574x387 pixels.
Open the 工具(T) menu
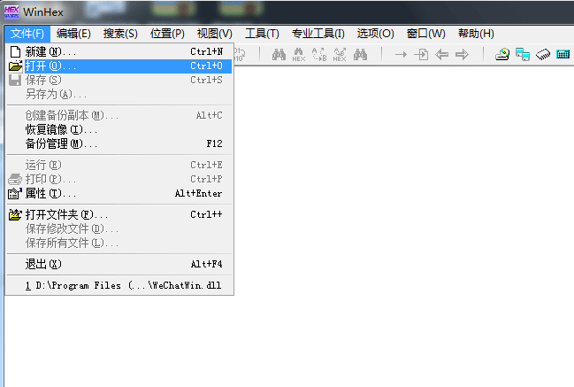(262, 34)
